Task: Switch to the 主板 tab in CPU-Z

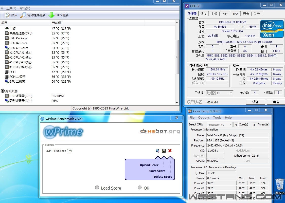Action: pyautogui.click(x=214, y=14)
